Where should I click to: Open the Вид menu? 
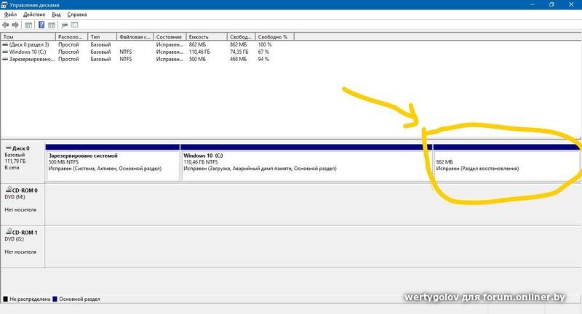click(56, 15)
